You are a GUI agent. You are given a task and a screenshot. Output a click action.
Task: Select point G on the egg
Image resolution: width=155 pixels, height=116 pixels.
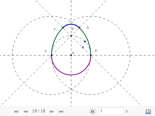79,28
